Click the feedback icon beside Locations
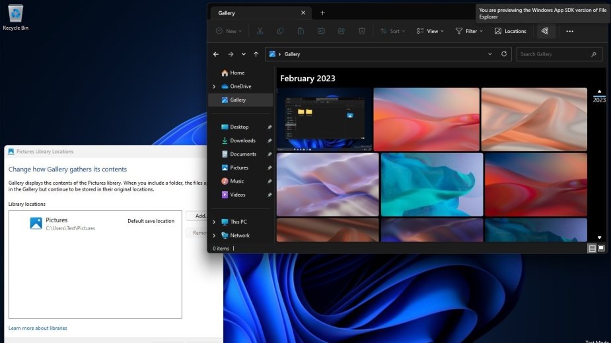611x343 pixels. tap(545, 31)
